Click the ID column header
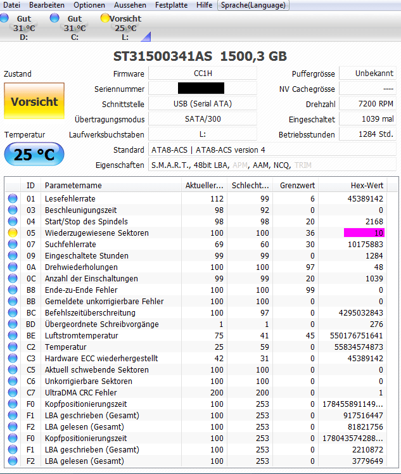 [x=30, y=185]
